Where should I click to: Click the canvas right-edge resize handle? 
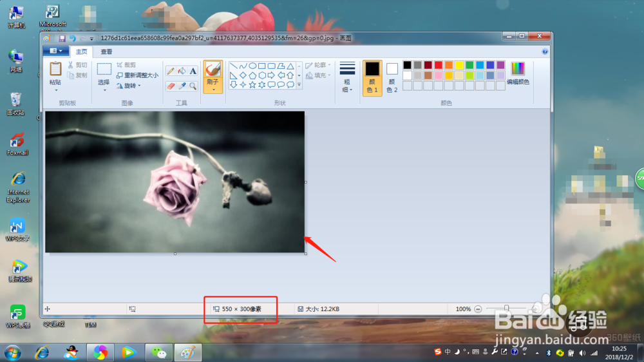click(x=305, y=182)
